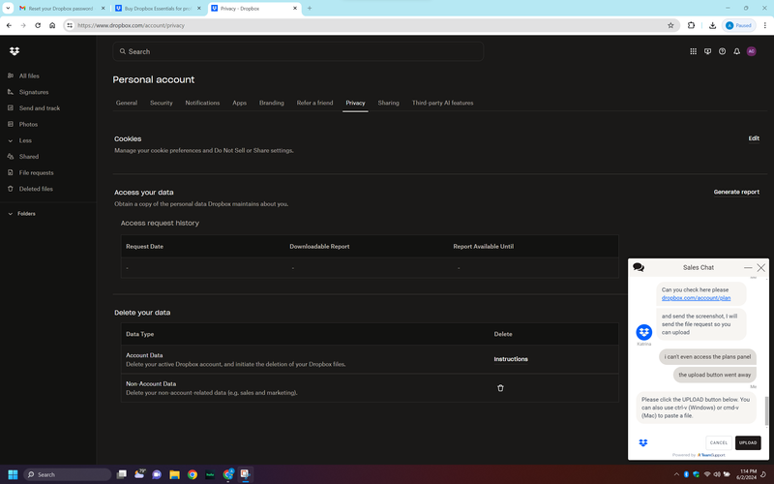
Task: Click the trash icon for Non-Account Data
Action: pyautogui.click(x=500, y=388)
